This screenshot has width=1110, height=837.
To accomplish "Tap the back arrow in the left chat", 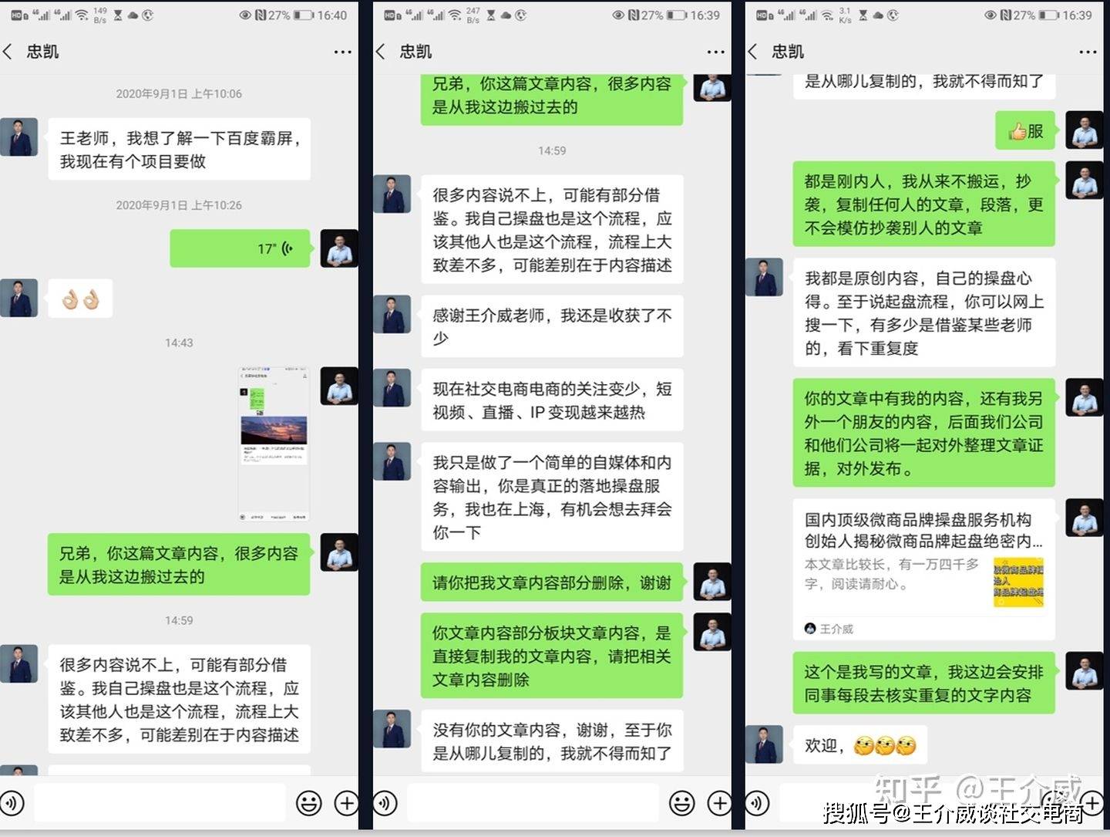I will [x=8, y=52].
